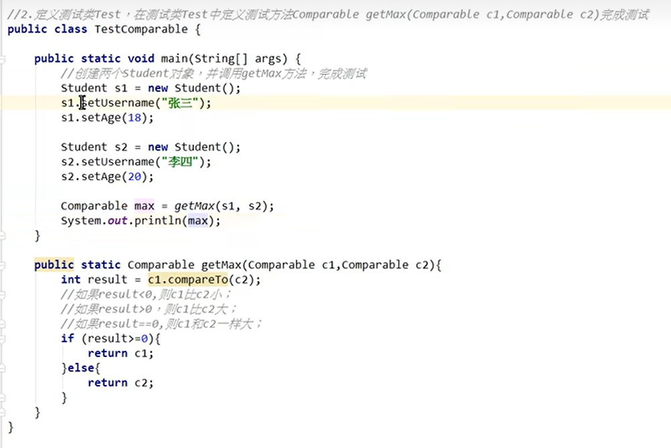Click the 'void' keyword
This screenshot has width=671, height=448.
(x=140, y=59)
